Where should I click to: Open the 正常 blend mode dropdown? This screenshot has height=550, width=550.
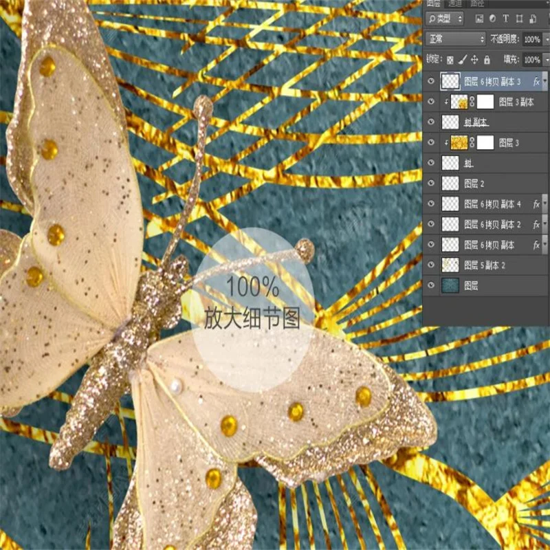pyautogui.click(x=455, y=39)
